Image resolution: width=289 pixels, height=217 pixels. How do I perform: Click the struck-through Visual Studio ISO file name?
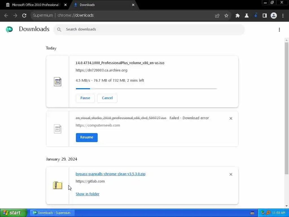click(x=121, y=118)
